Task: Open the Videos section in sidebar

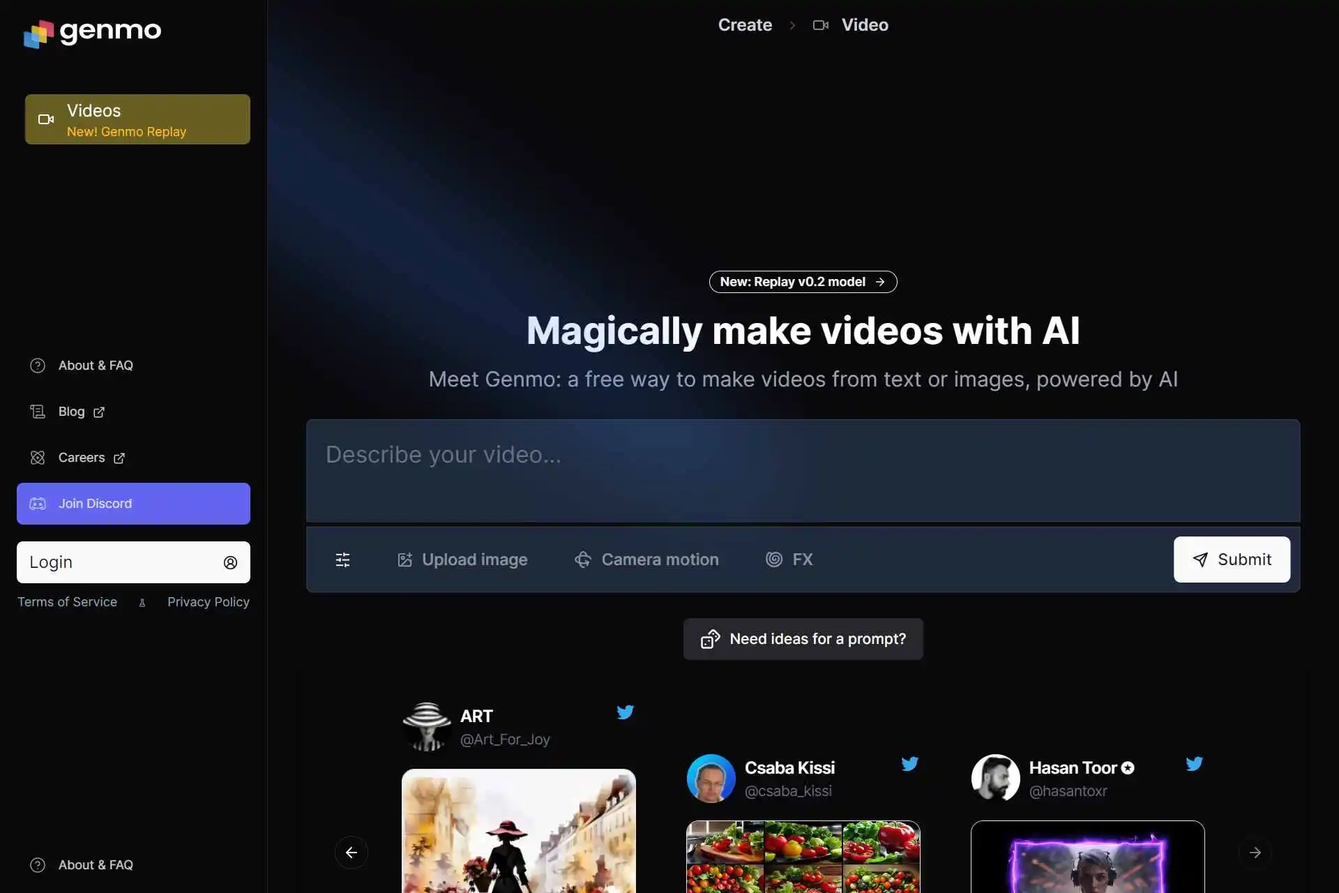Action: (137, 119)
